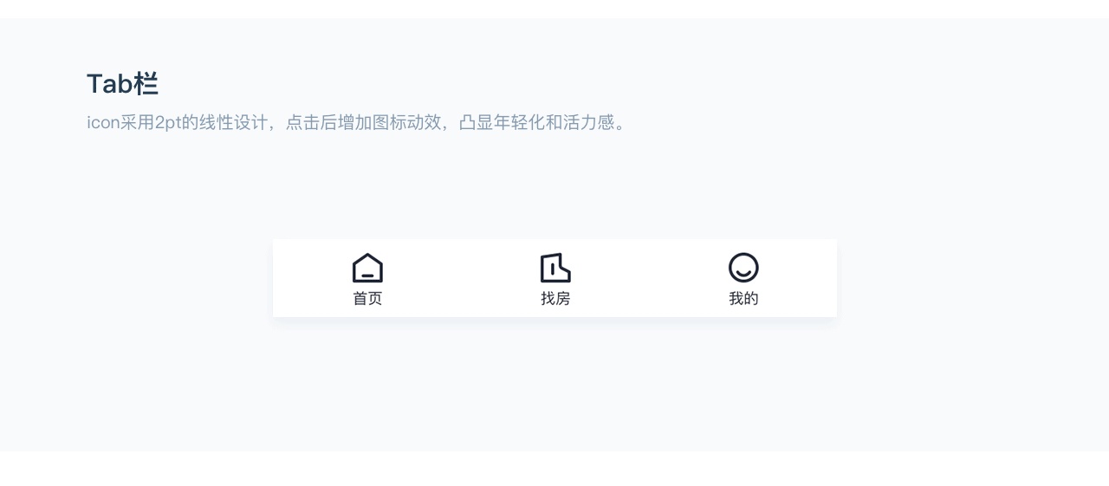1109x486 pixels.
Task: Click the Tab栏 heading
Action: tap(122, 84)
